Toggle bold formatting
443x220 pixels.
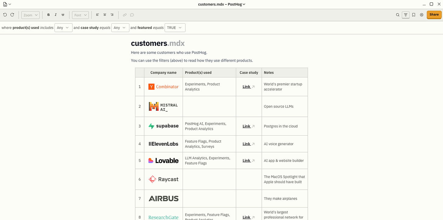[48, 15]
